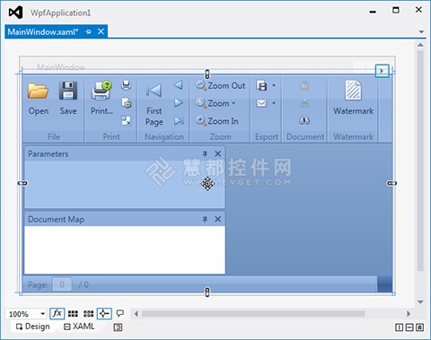Click the left margin anchor handle
Viewport: 431px width, 340px height.
(x=22, y=183)
